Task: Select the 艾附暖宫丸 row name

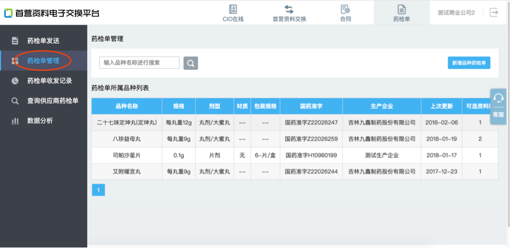Action: (x=127, y=172)
